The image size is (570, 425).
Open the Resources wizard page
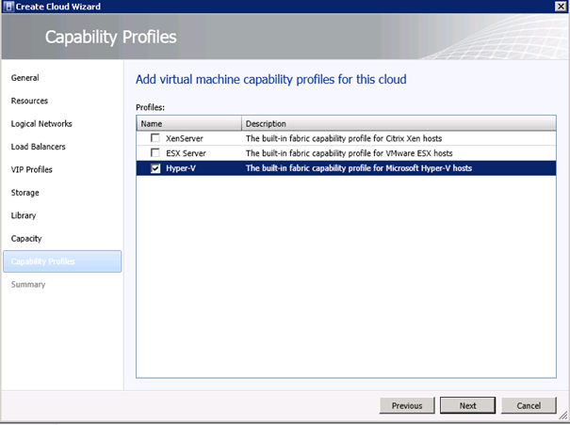tap(29, 101)
